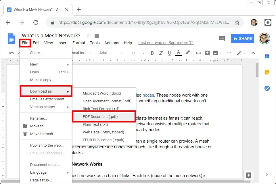Choose Move to trash
Image resolution: width=276 pixels, height=184 pixels.
(x=46, y=134)
